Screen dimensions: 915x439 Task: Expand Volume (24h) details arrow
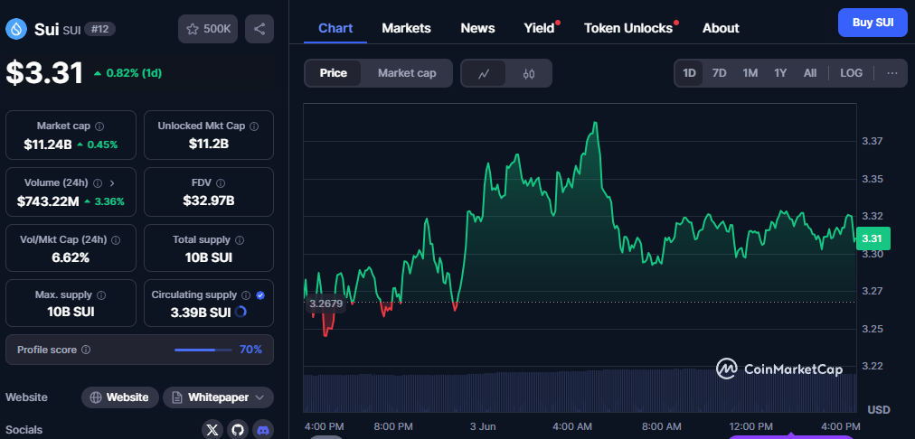112,183
